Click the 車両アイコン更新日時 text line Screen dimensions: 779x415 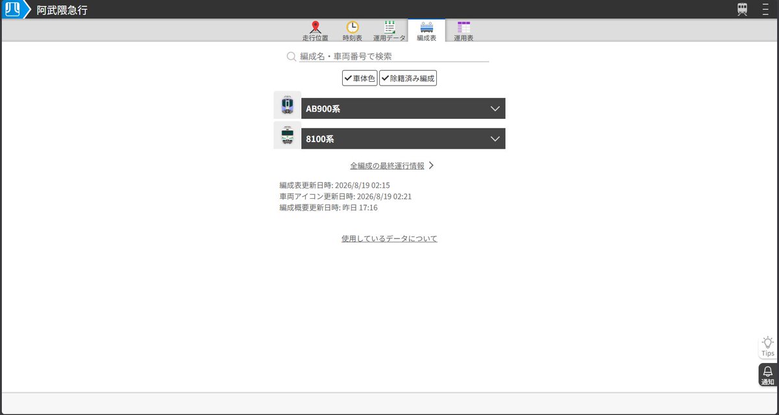346,196
